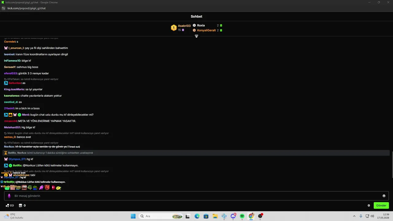393x221 pixels.
Task: Click the '(Timed out)' label
Action: point(74,147)
